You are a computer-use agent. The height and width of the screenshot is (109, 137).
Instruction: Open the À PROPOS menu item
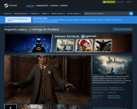click(54, 6)
